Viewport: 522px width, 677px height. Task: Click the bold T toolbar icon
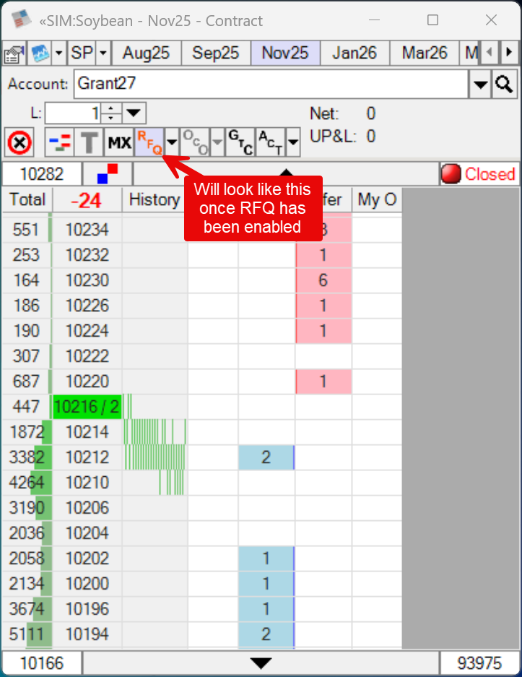[x=90, y=142]
